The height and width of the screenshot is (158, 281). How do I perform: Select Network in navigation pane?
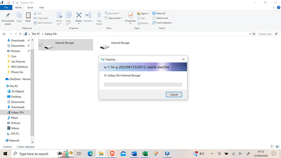coord(14,140)
